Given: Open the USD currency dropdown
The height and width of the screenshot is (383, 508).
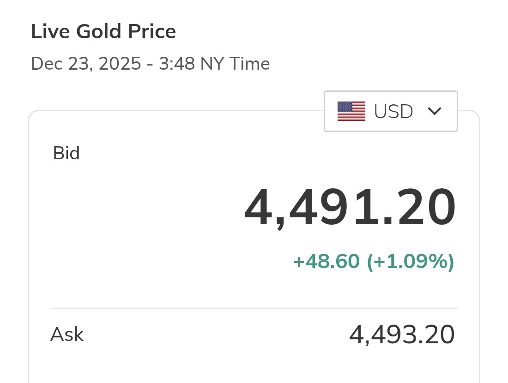Looking at the screenshot, I should click(x=391, y=111).
